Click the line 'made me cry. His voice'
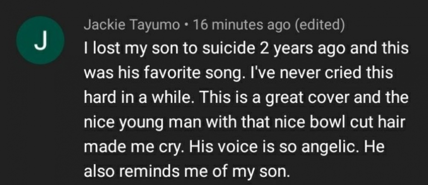Screen dimensions: 428x185 point(234,147)
